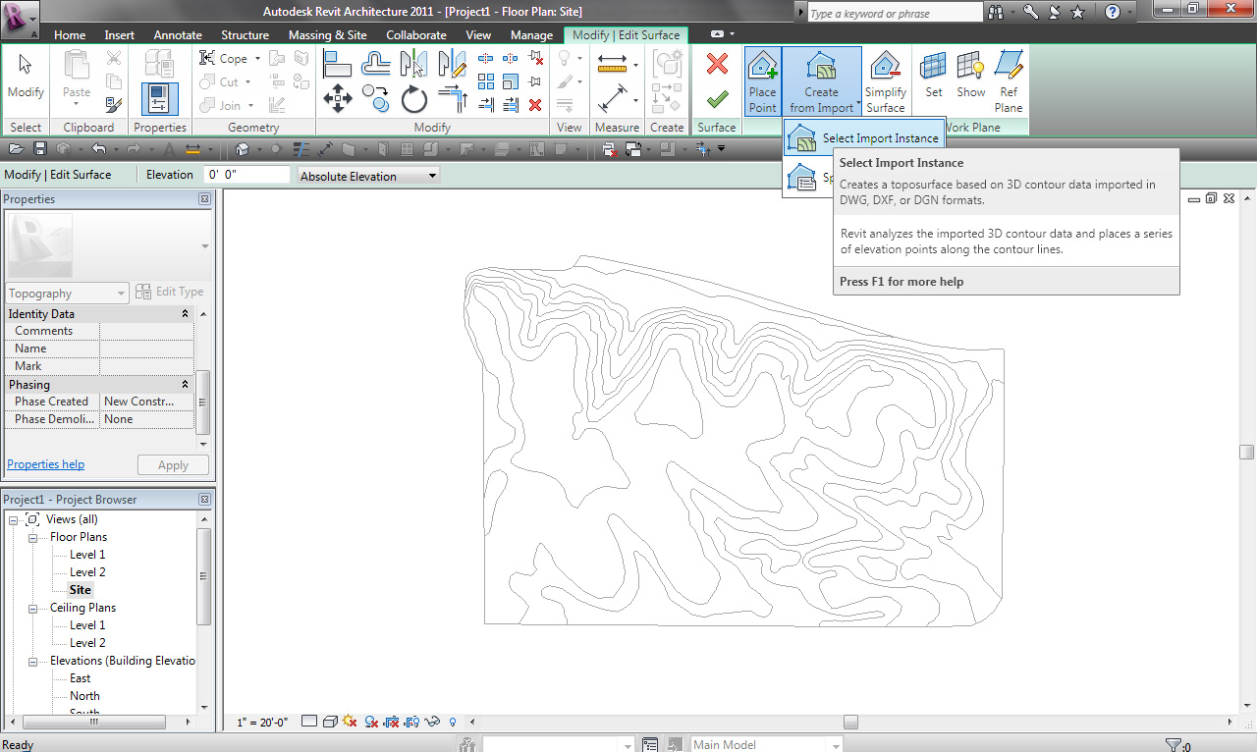The height and width of the screenshot is (752, 1257).
Task: Click the Ref Plane tool
Action: click(x=1008, y=79)
